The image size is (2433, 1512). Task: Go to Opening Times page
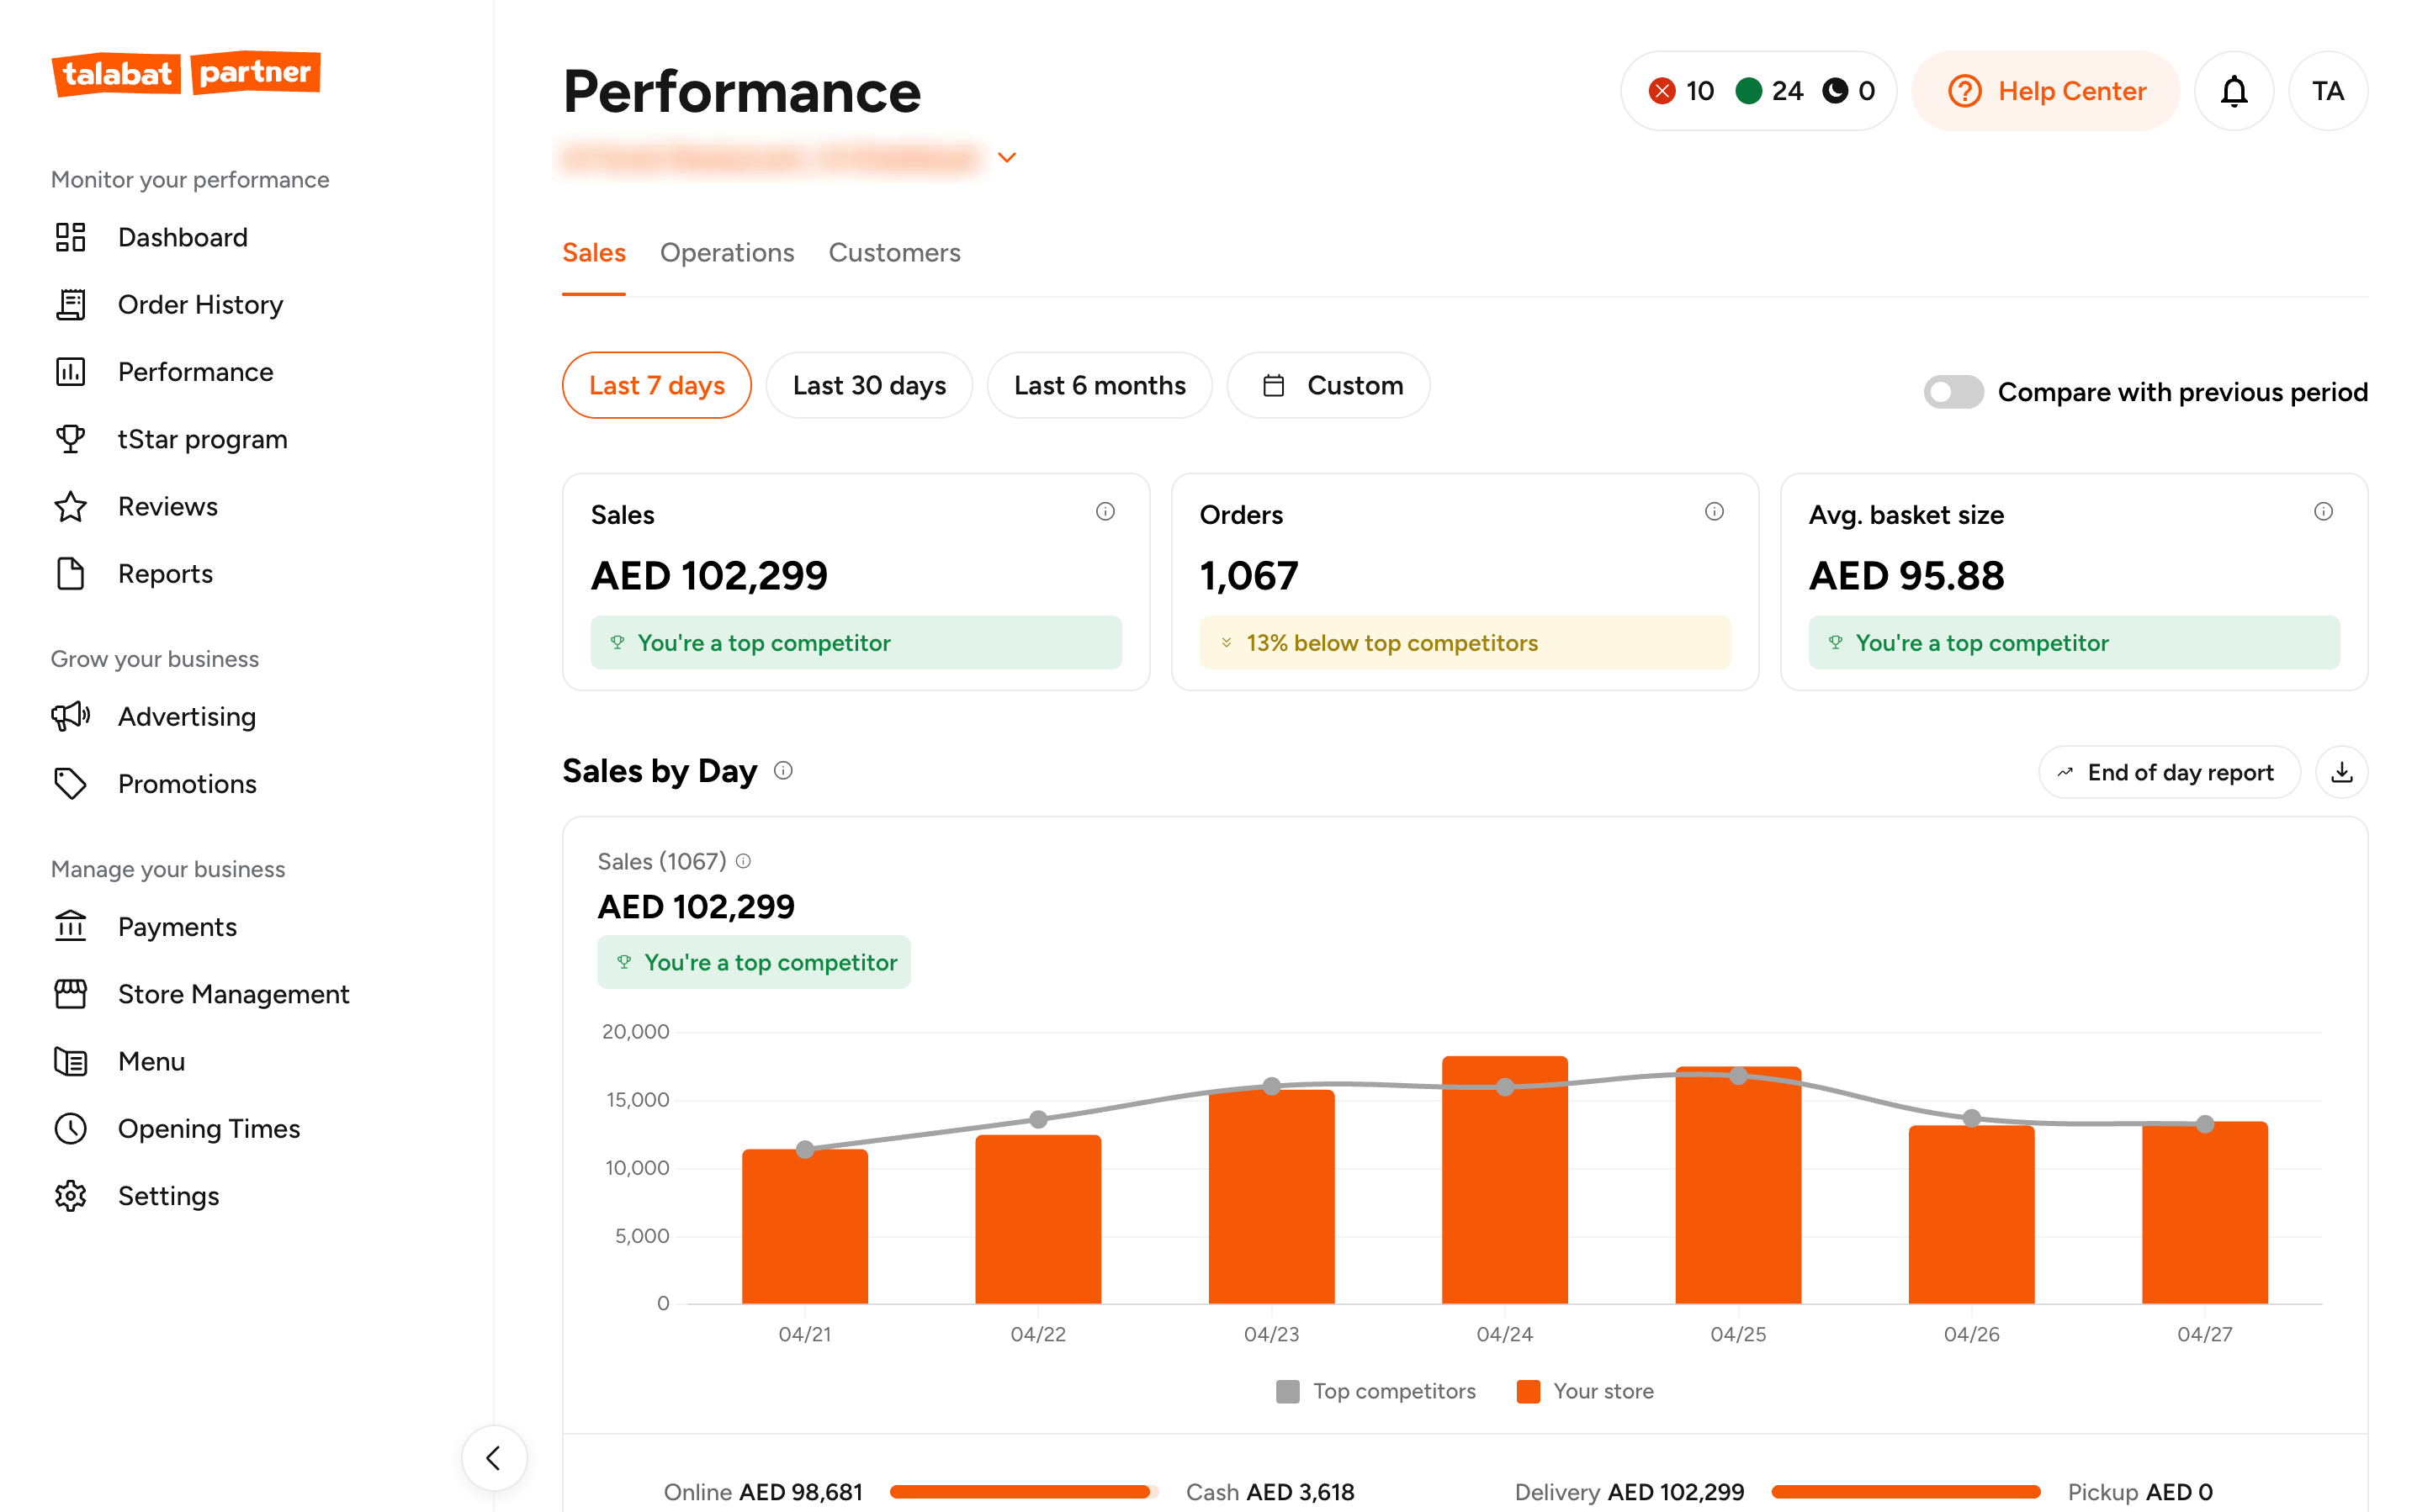click(208, 1128)
